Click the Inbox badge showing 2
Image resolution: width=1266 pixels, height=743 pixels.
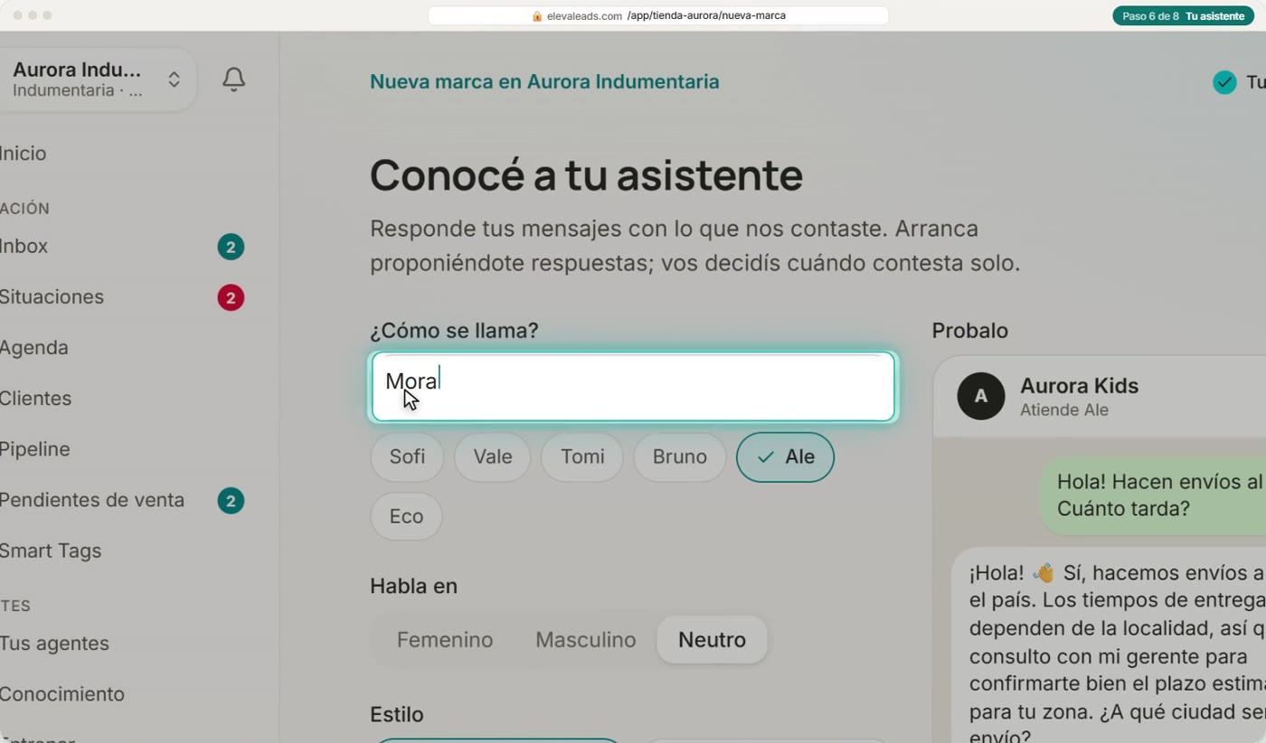point(231,247)
